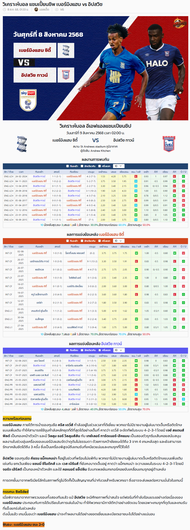The height and width of the screenshot is (530, 190).
Task: Click Birmingham crest inside the banner graphic
Action: coord(66,50)
